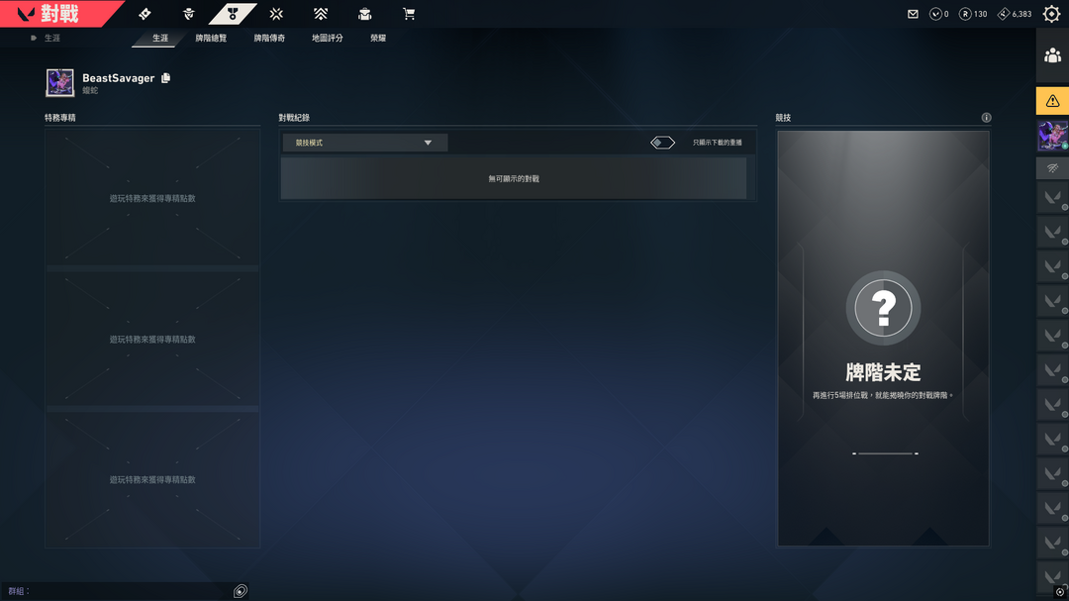Open the settings gear icon
This screenshot has width=1069, height=601.
pos(1052,14)
